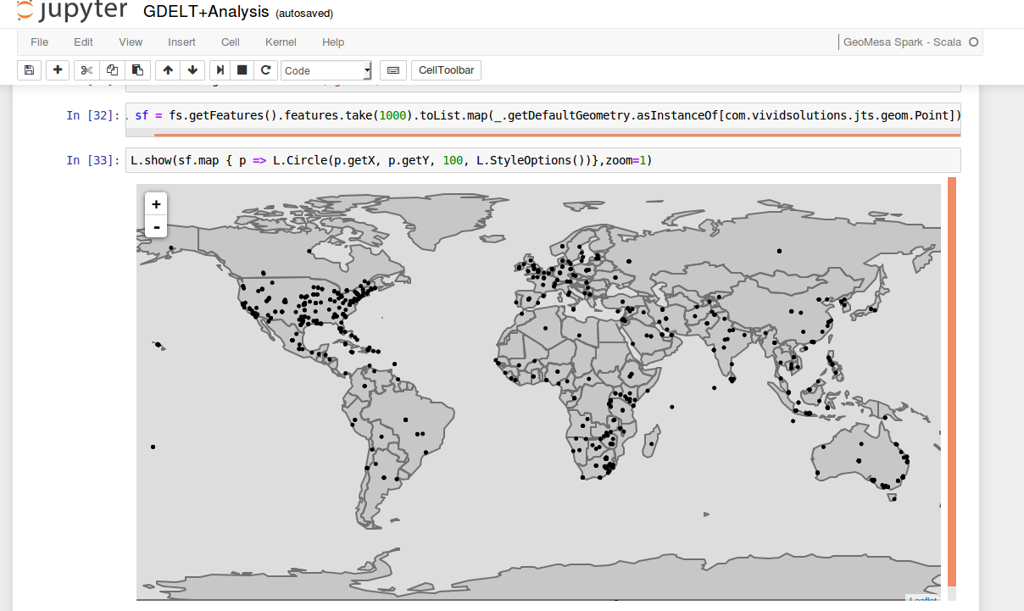Viewport: 1024px width, 611px height.
Task: Copy the selected cell with the copy icon
Action: click(111, 70)
